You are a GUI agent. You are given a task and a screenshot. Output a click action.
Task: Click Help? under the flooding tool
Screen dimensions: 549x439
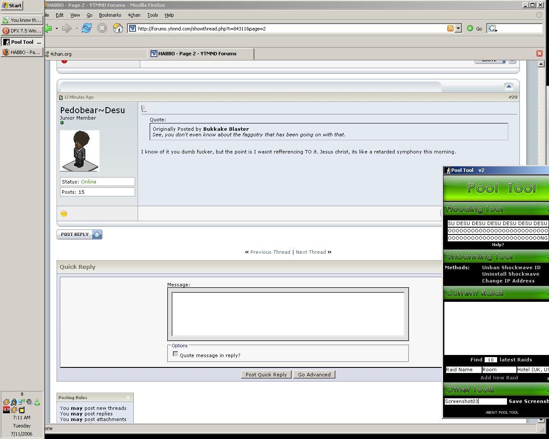[498, 245]
